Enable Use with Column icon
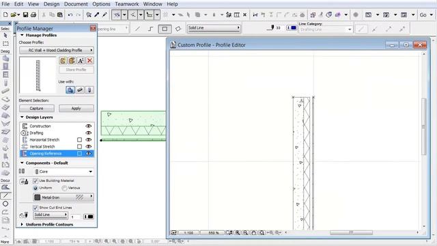Viewport: 437px width, 246px height. pos(89,90)
